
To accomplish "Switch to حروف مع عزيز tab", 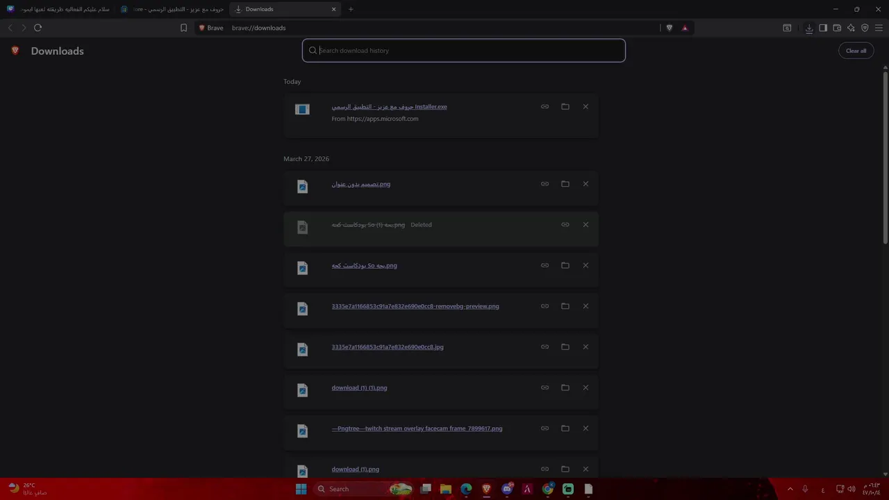I will click(172, 9).
